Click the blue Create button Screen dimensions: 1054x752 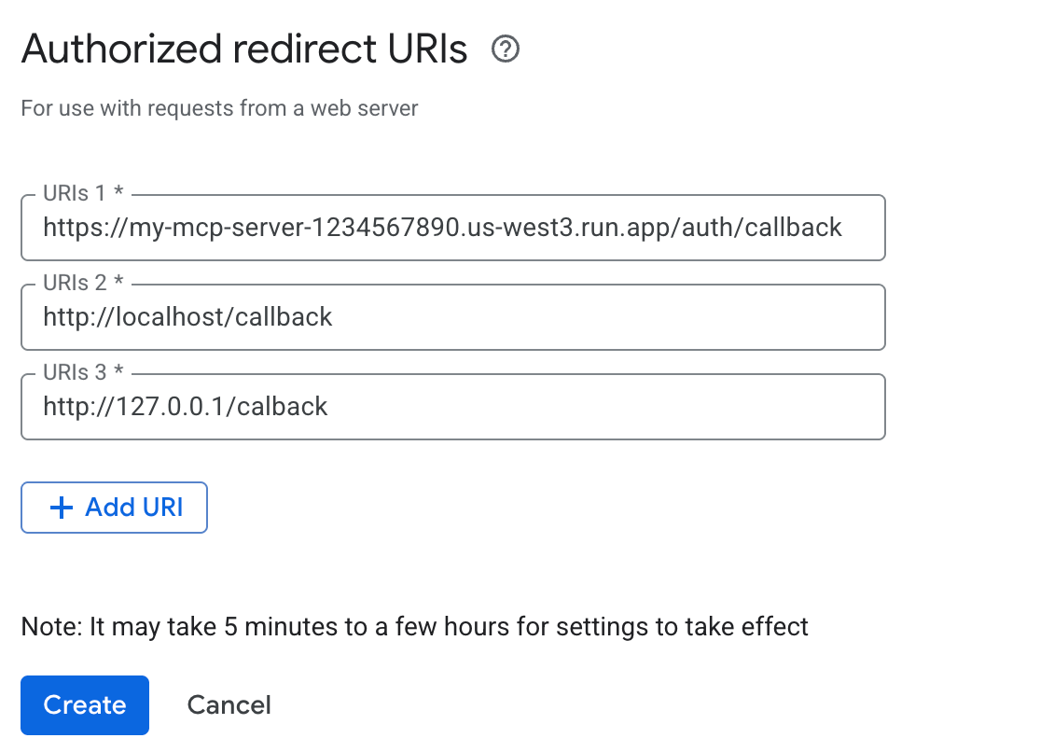(85, 705)
